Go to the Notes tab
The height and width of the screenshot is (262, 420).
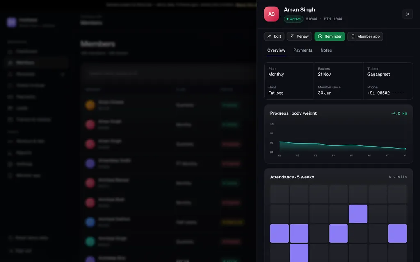pyautogui.click(x=326, y=50)
